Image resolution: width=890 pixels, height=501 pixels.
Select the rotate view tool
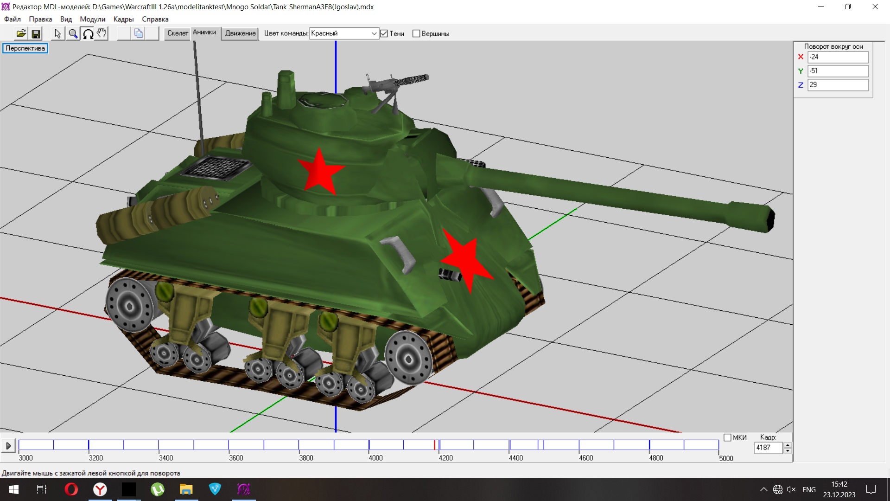point(88,33)
